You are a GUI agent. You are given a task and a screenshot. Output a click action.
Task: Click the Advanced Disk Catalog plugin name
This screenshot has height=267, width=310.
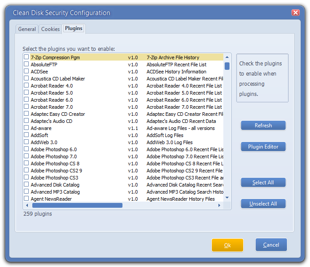(55, 185)
